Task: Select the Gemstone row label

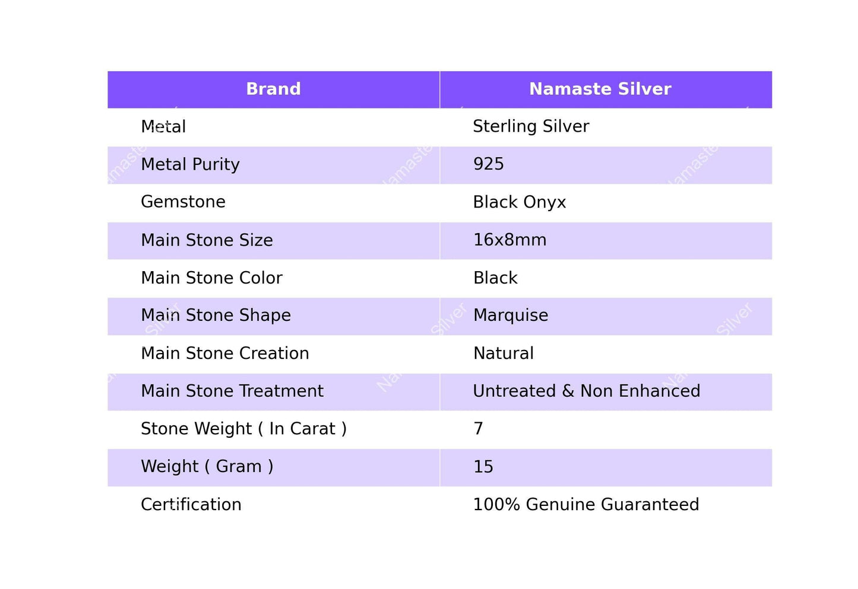Action: 183,202
